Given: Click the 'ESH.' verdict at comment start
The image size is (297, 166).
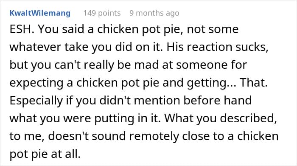Looking at the screenshot, I should (22, 29).
